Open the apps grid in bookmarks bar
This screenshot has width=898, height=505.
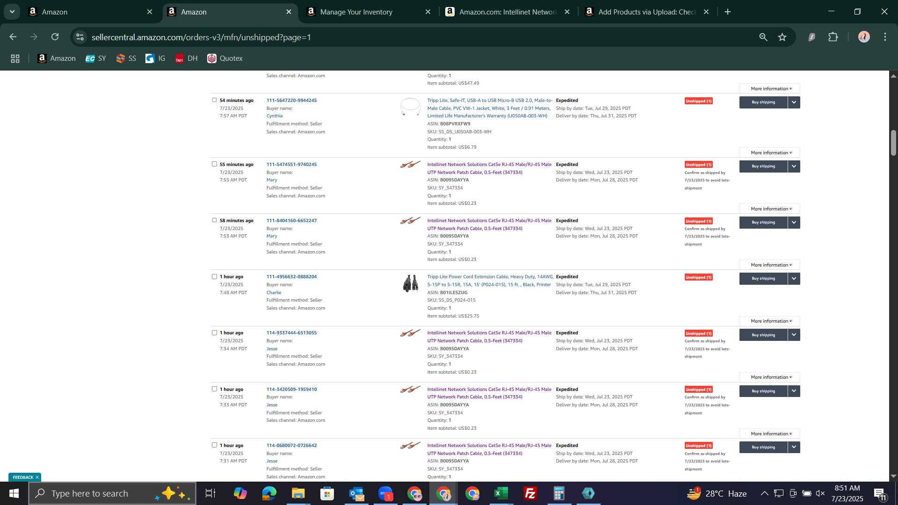[x=15, y=58]
